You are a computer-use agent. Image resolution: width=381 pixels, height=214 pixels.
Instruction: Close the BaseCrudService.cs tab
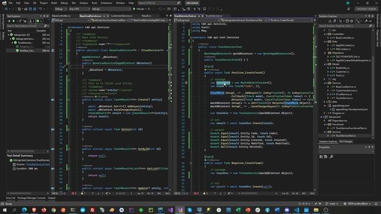(x=108, y=16)
